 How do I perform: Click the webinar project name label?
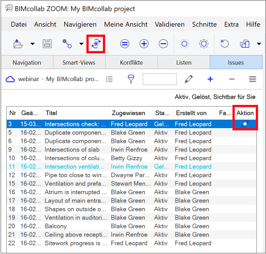[x=58, y=79]
